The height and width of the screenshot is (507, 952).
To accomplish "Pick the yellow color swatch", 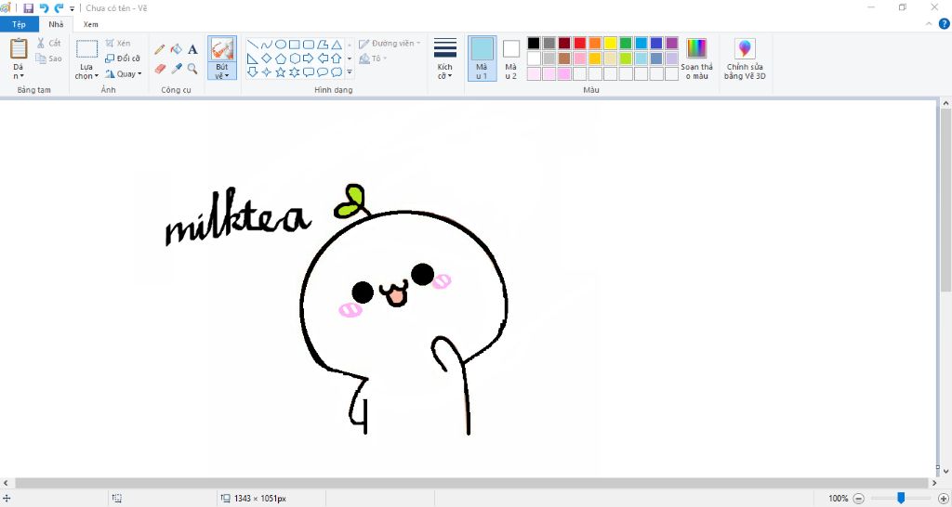I will pos(610,43).
